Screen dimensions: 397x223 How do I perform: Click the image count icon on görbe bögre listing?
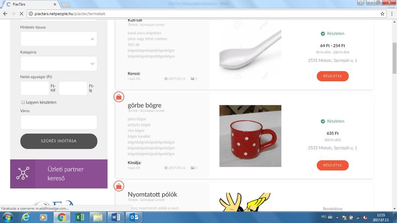(x=192, y=168)
